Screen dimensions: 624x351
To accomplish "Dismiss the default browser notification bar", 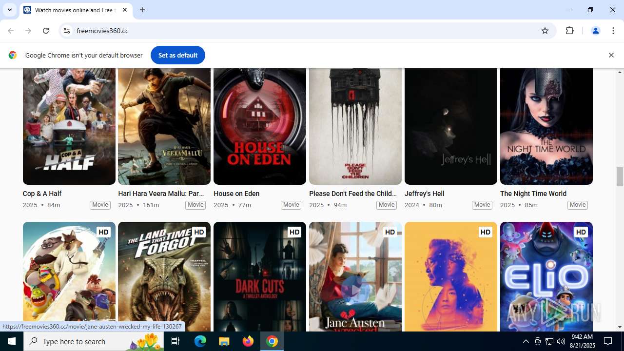I will pyautogui.click(x=611, y=55).
